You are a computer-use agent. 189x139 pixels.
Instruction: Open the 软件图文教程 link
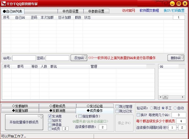pyautogui.click(x=149, y=11)
